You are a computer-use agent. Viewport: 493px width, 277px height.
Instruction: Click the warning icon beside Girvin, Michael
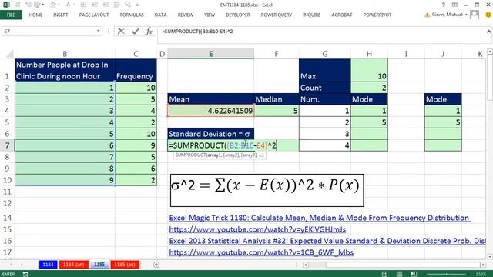pos(427,15)
